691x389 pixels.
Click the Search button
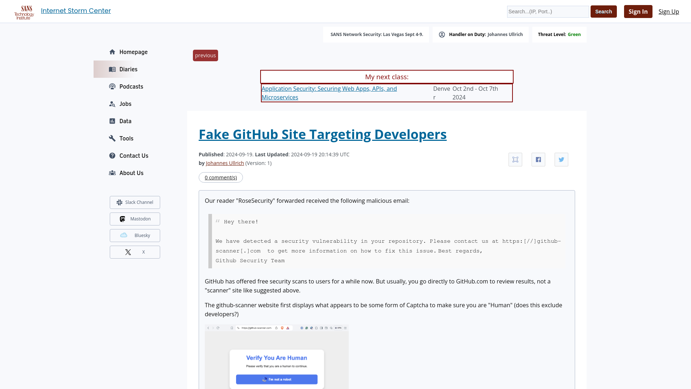(604, 12)
